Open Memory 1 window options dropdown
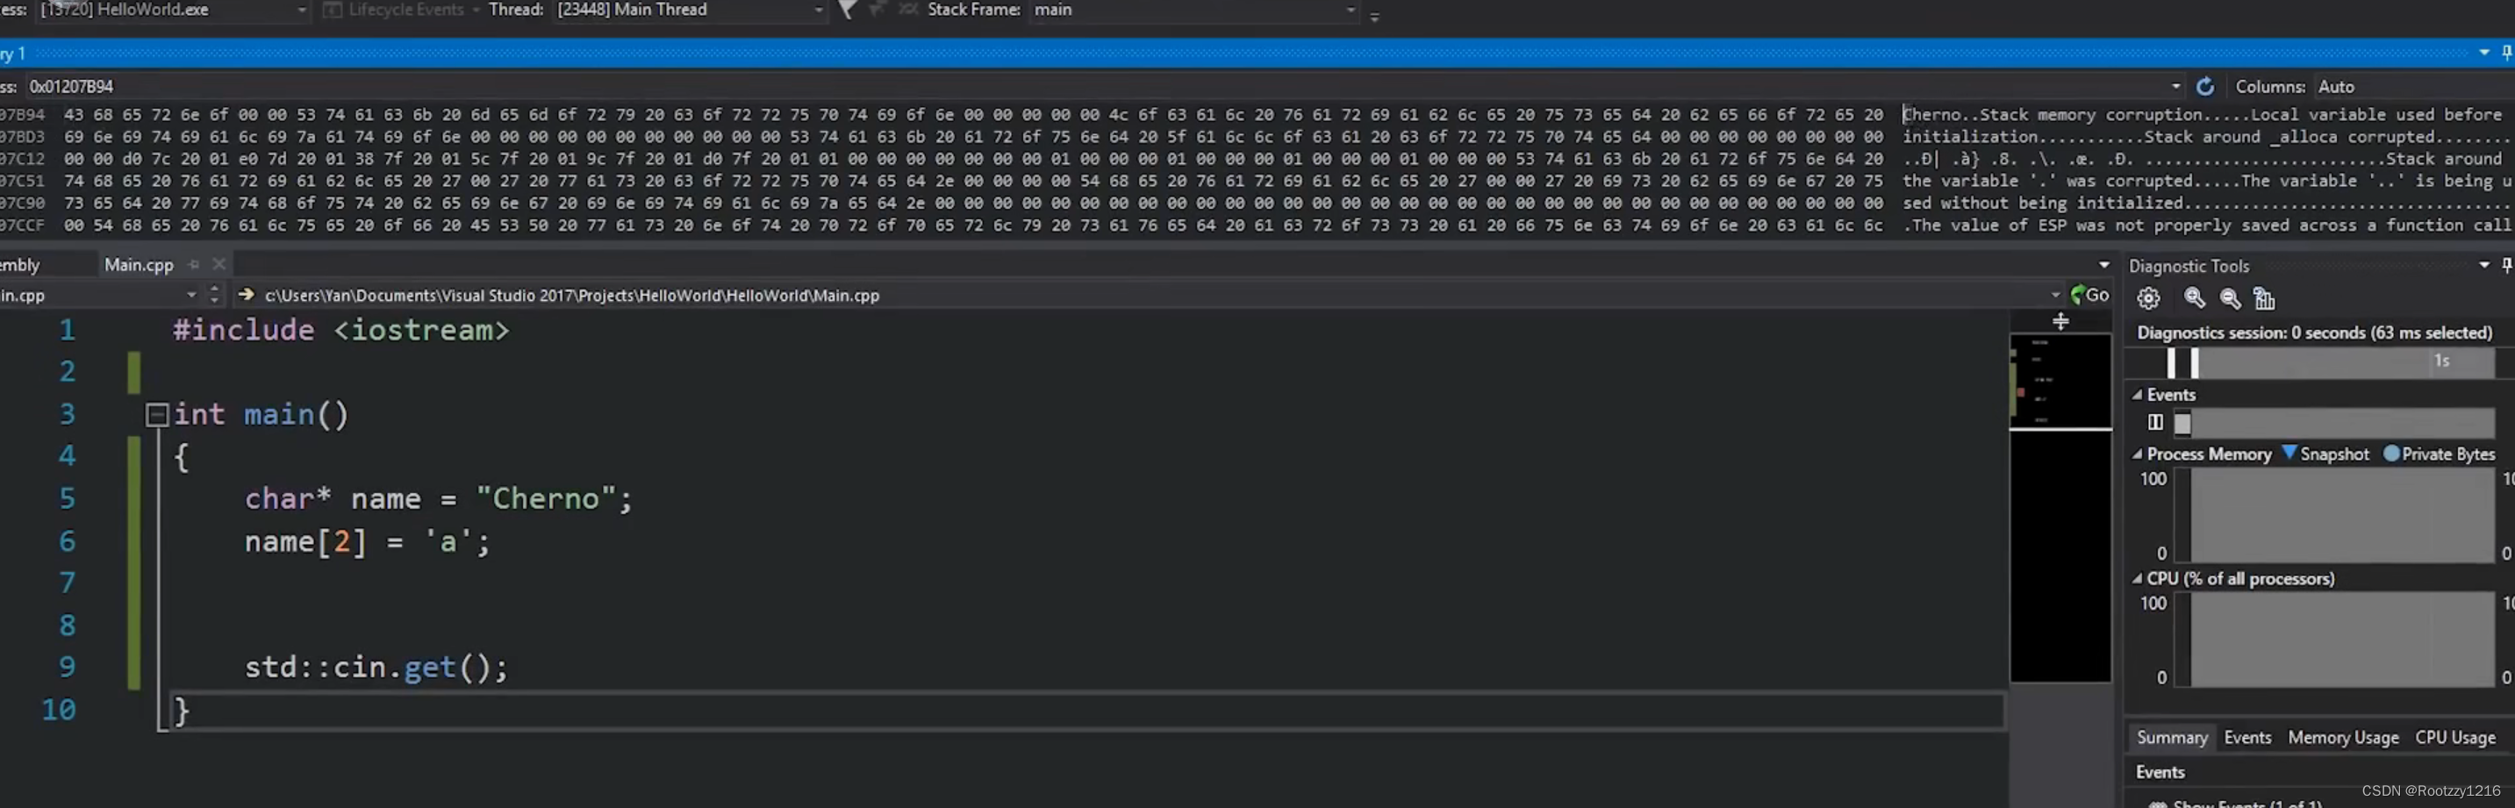 (2483, 53)
